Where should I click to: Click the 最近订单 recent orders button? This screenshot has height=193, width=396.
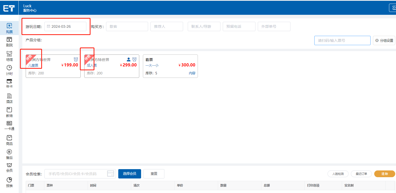click(361, 174)
